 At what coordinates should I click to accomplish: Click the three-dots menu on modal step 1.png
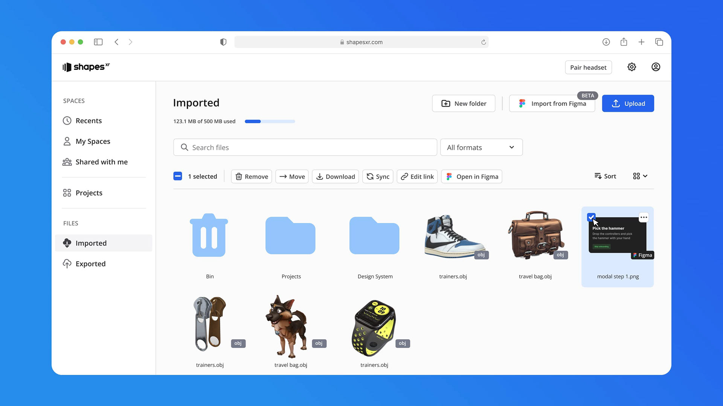pyautogui.click(x=644, y=217)
